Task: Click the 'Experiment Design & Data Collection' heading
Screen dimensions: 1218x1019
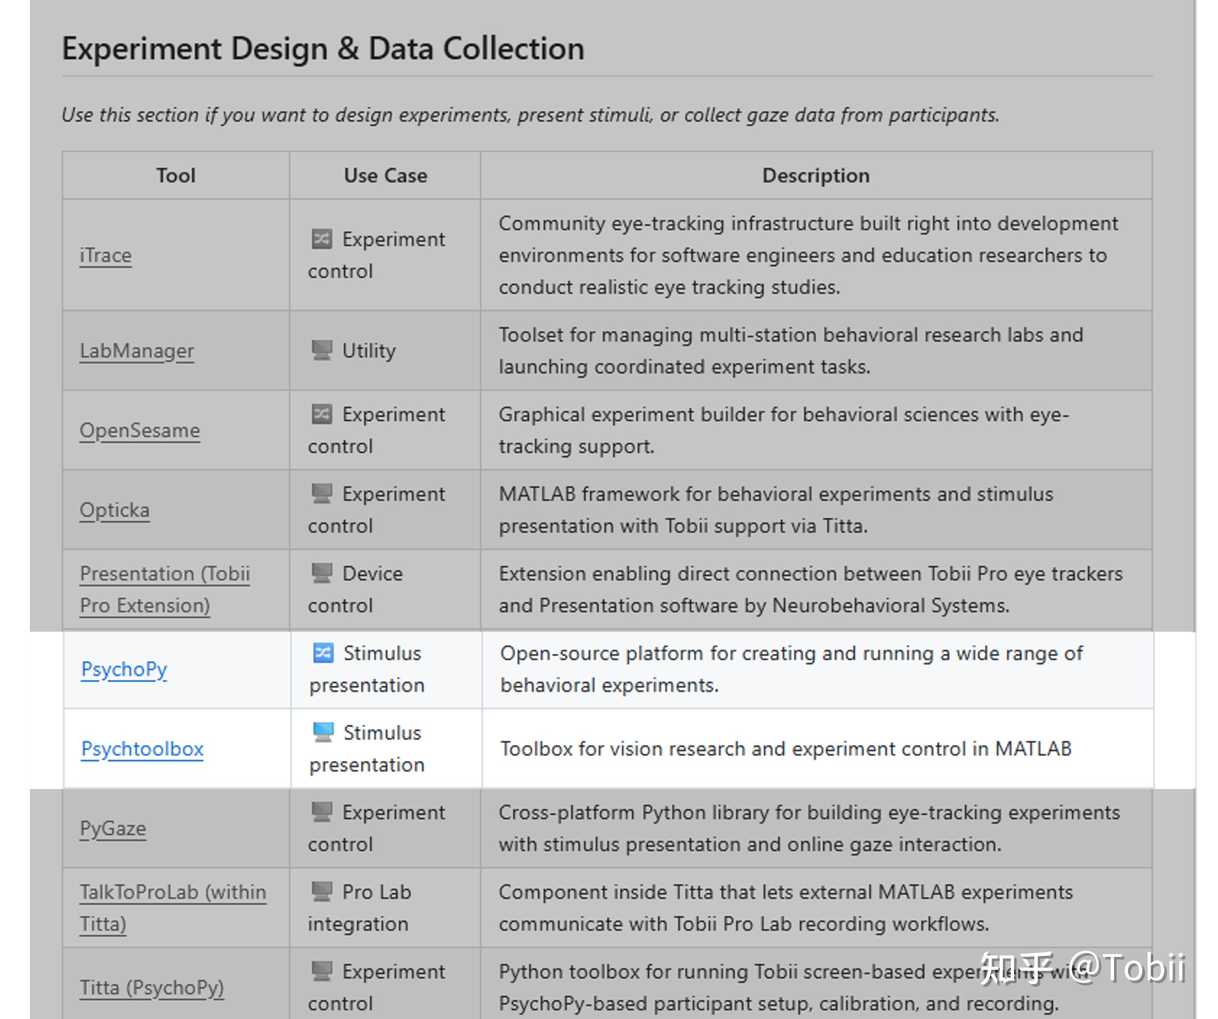Action: coord(323,48)
